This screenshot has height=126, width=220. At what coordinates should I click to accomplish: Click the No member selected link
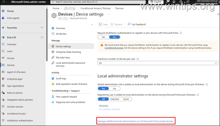(x=109, y=109)
